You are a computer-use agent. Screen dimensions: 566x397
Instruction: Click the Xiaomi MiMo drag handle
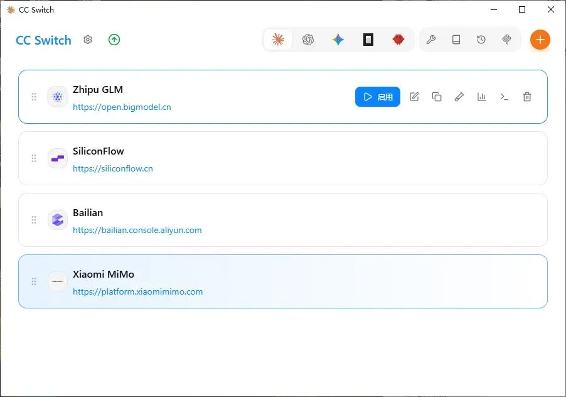[34, 281]
